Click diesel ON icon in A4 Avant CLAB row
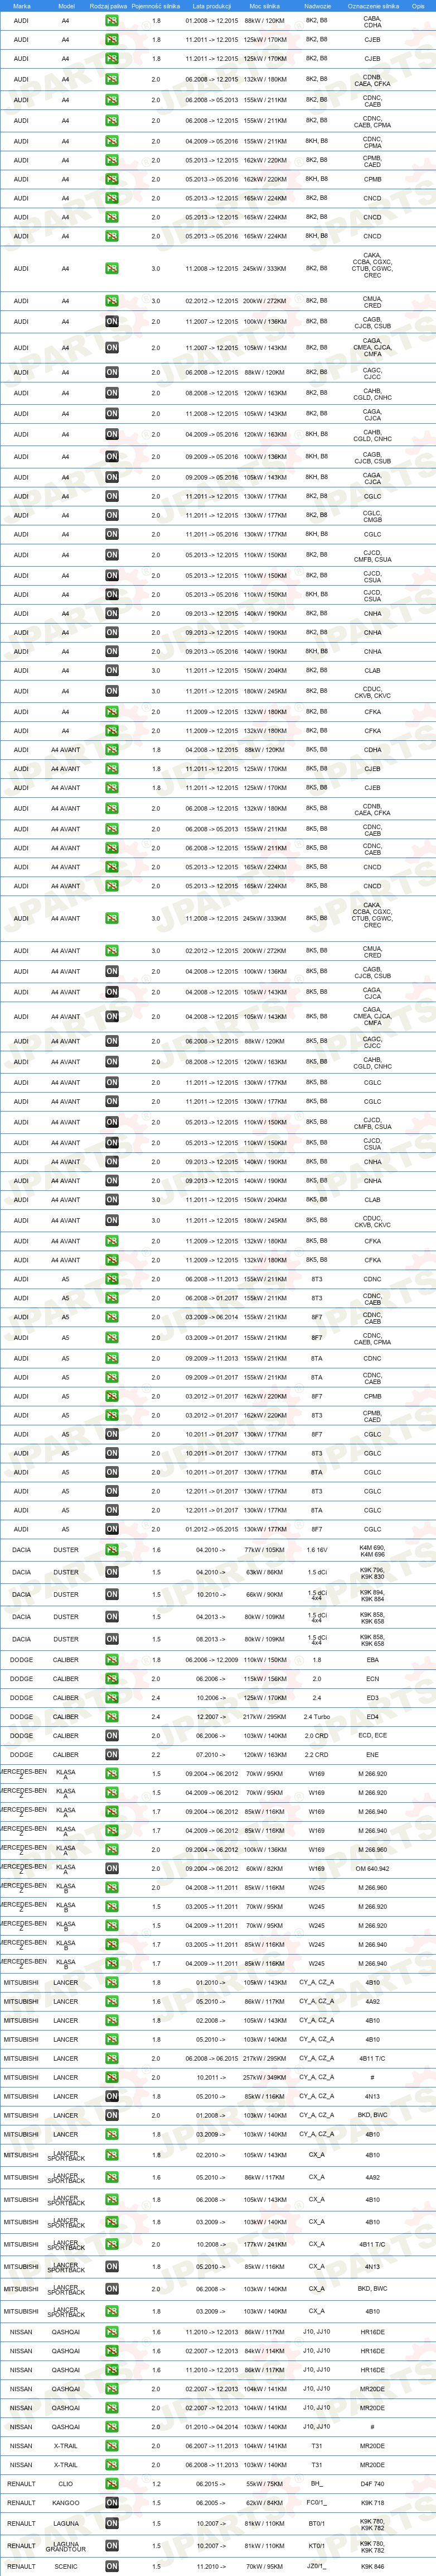 (112, 1200)
